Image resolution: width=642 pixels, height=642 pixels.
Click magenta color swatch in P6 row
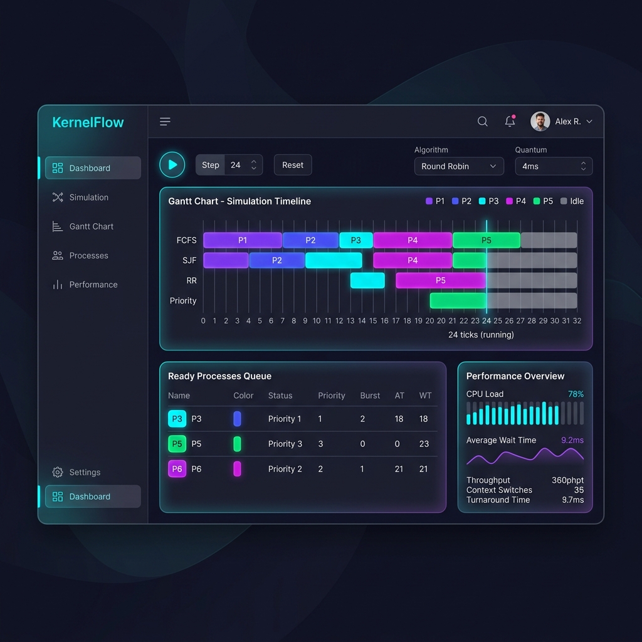click(x=237, y=469)
